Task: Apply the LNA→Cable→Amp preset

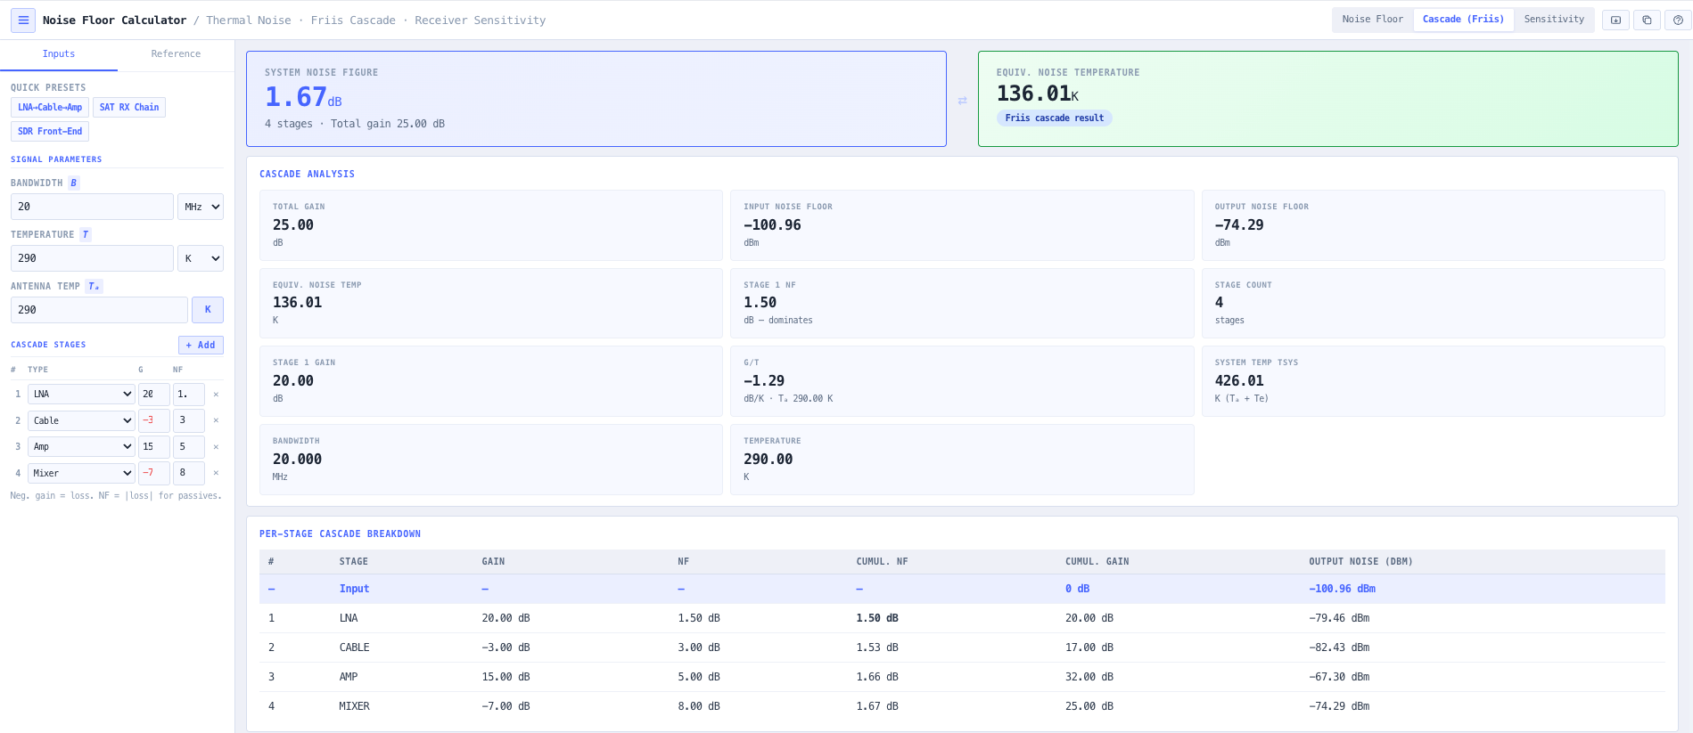Action: (x=50, y=108)
